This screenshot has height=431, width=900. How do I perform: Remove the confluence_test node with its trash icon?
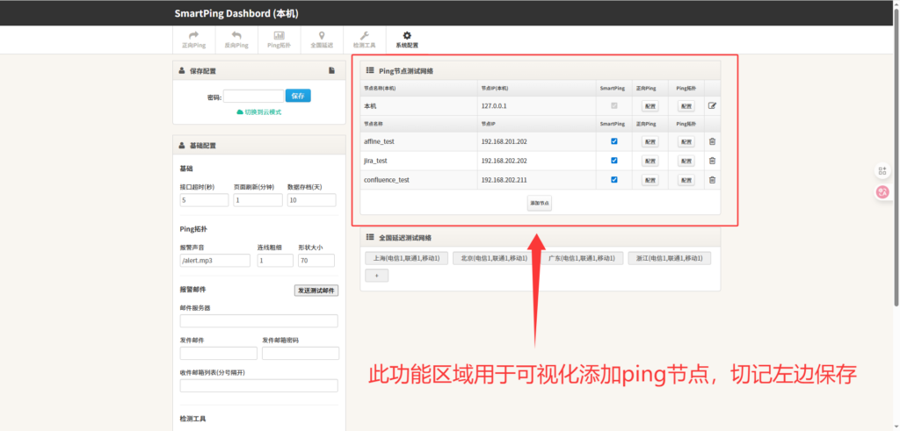click(x=712, y=180)
